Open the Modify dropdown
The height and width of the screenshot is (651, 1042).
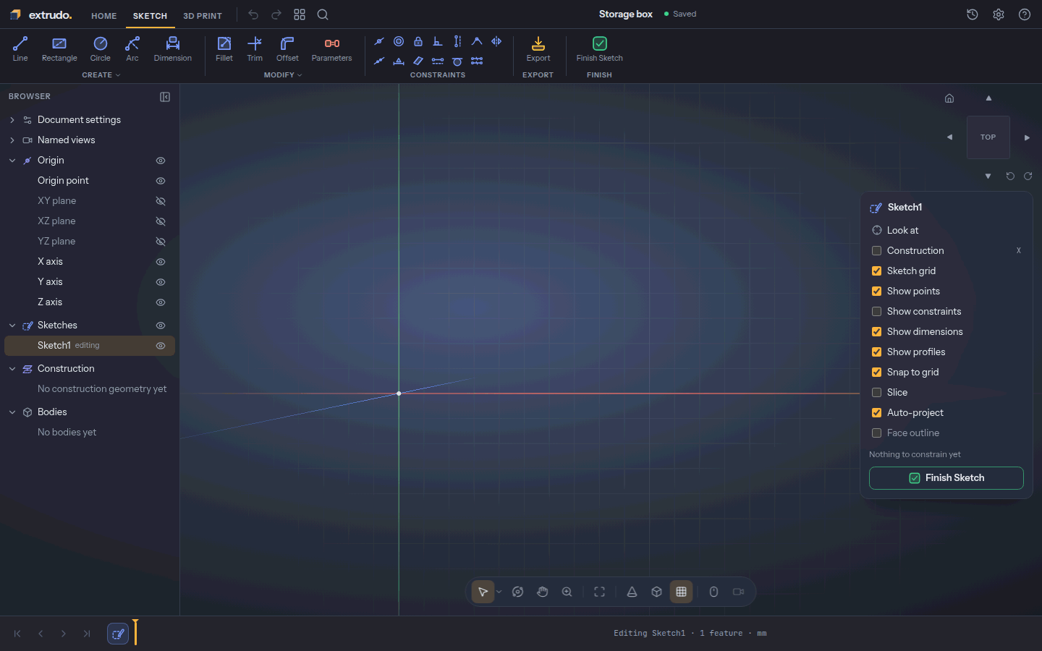pos(283,75)
